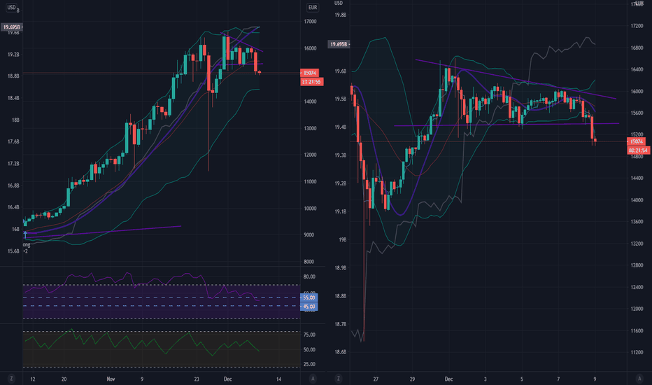Click the 17200 price axis label on right chart

(x=637, y=26)
